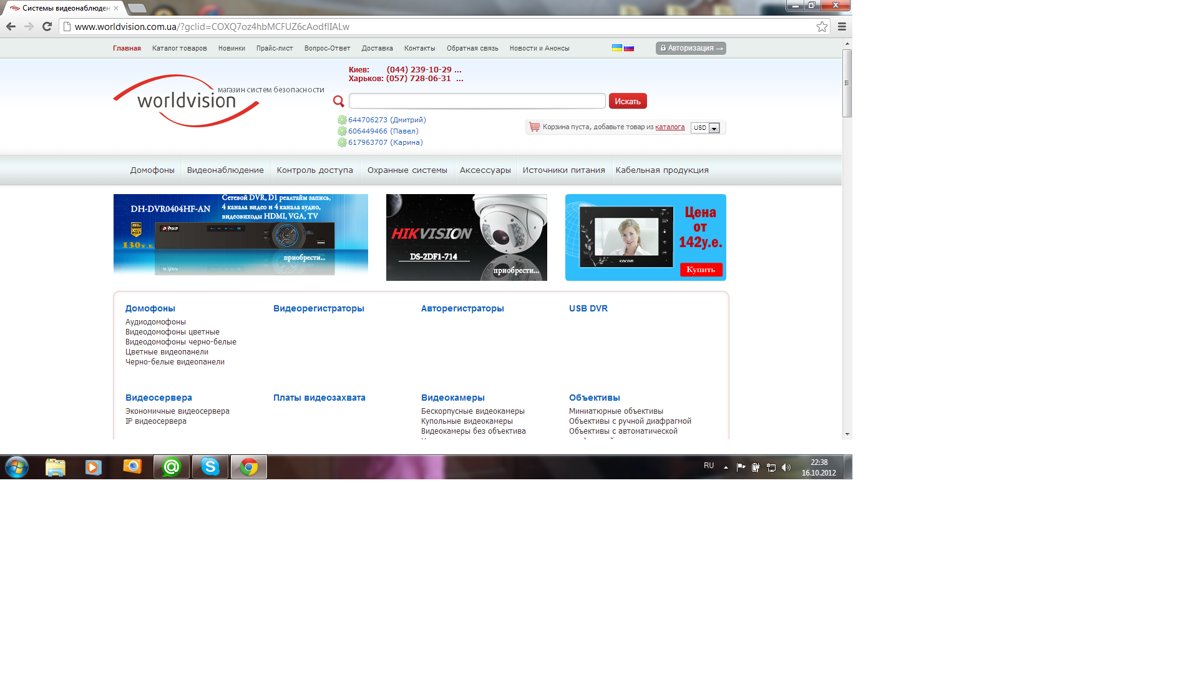The image size is (1198, 674).
Task: Click the ICQ icon next to Дмитрий
Action: tap(342, 120)
